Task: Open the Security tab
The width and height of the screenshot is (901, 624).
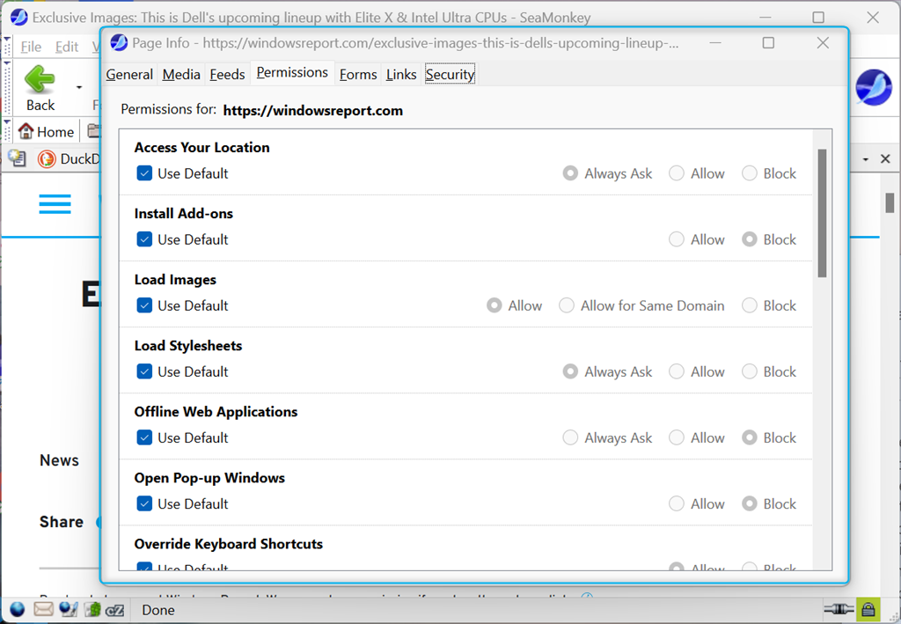Action: point(450,74)
